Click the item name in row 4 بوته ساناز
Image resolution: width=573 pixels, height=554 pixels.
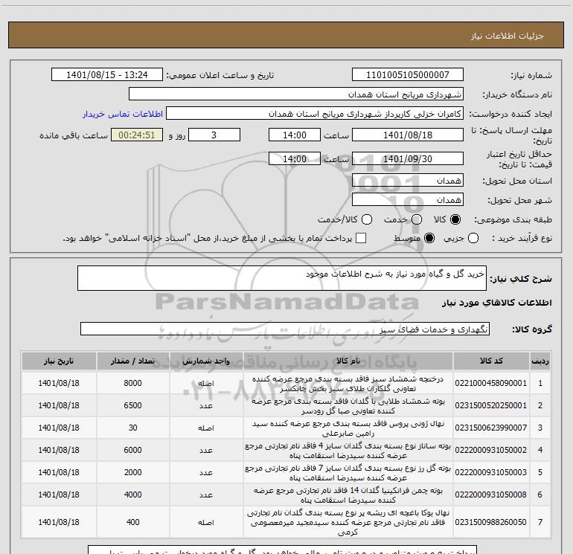coord(348,451)
